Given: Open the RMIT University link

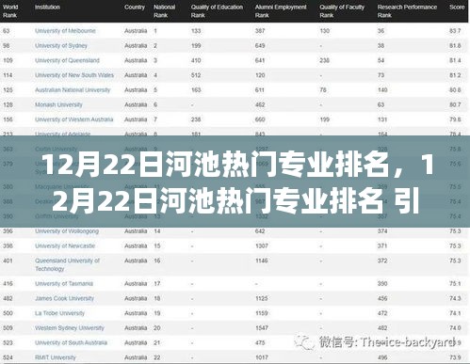Looking at the screenshot, I should 56,357.
